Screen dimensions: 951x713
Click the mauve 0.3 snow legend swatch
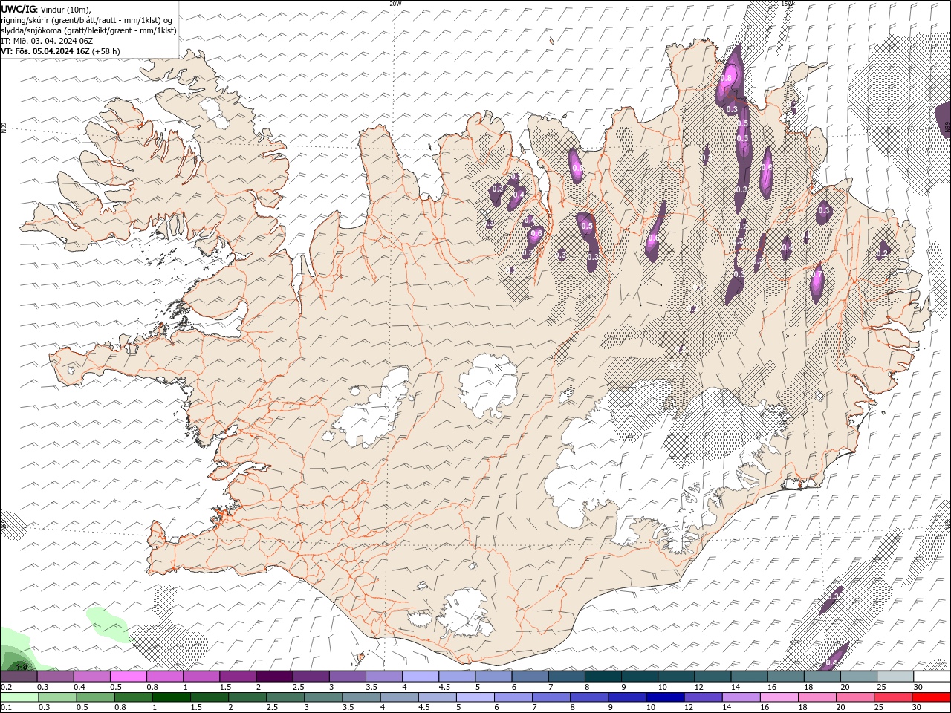point(55,677)
